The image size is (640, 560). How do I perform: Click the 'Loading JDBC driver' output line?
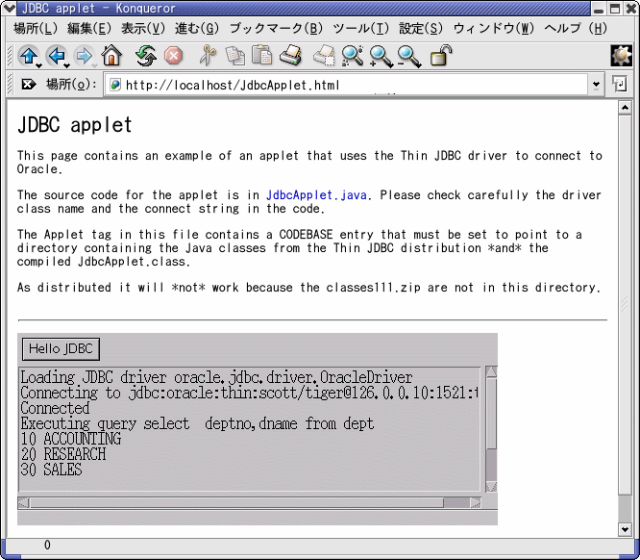(x=217, y=377)
